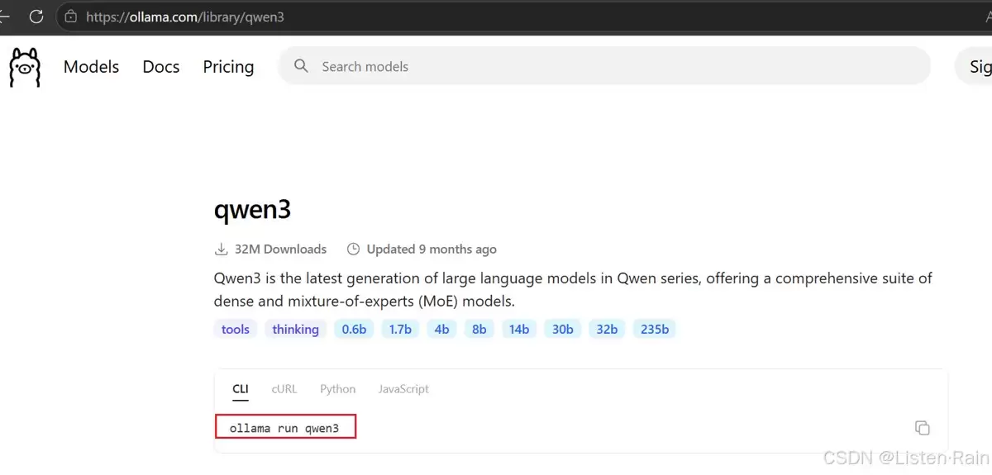This screenshot has height=475, width=992.
Task: Select the 235b size tag
Action: click(655, 329)
